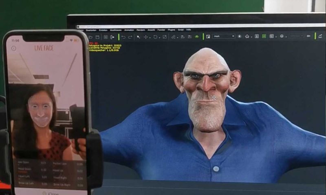The image size is (326, 195).
Task: Choose the rotate tool
Action: 155,37
